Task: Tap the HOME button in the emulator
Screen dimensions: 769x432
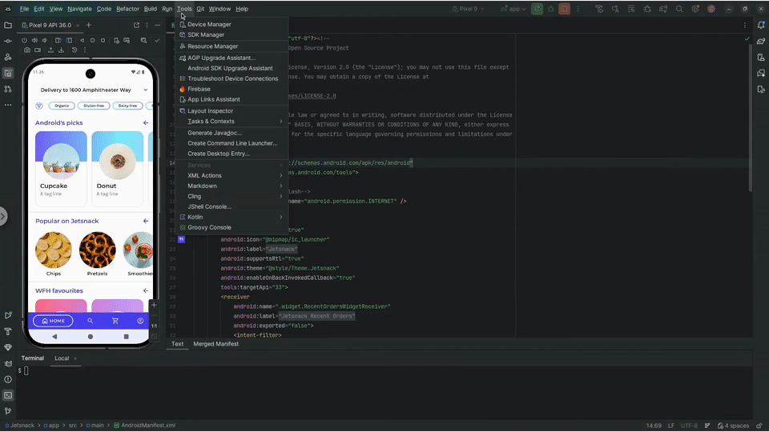Action: (x=53, y=321)
